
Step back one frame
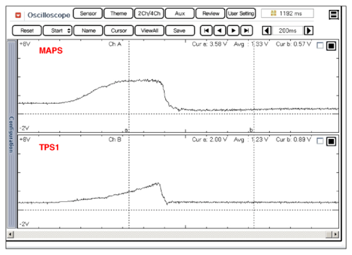(220, 31)
